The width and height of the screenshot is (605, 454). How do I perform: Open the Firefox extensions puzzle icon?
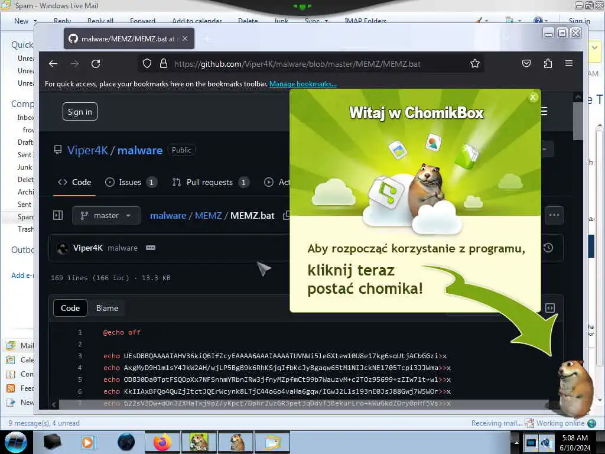tap(548, 63)
